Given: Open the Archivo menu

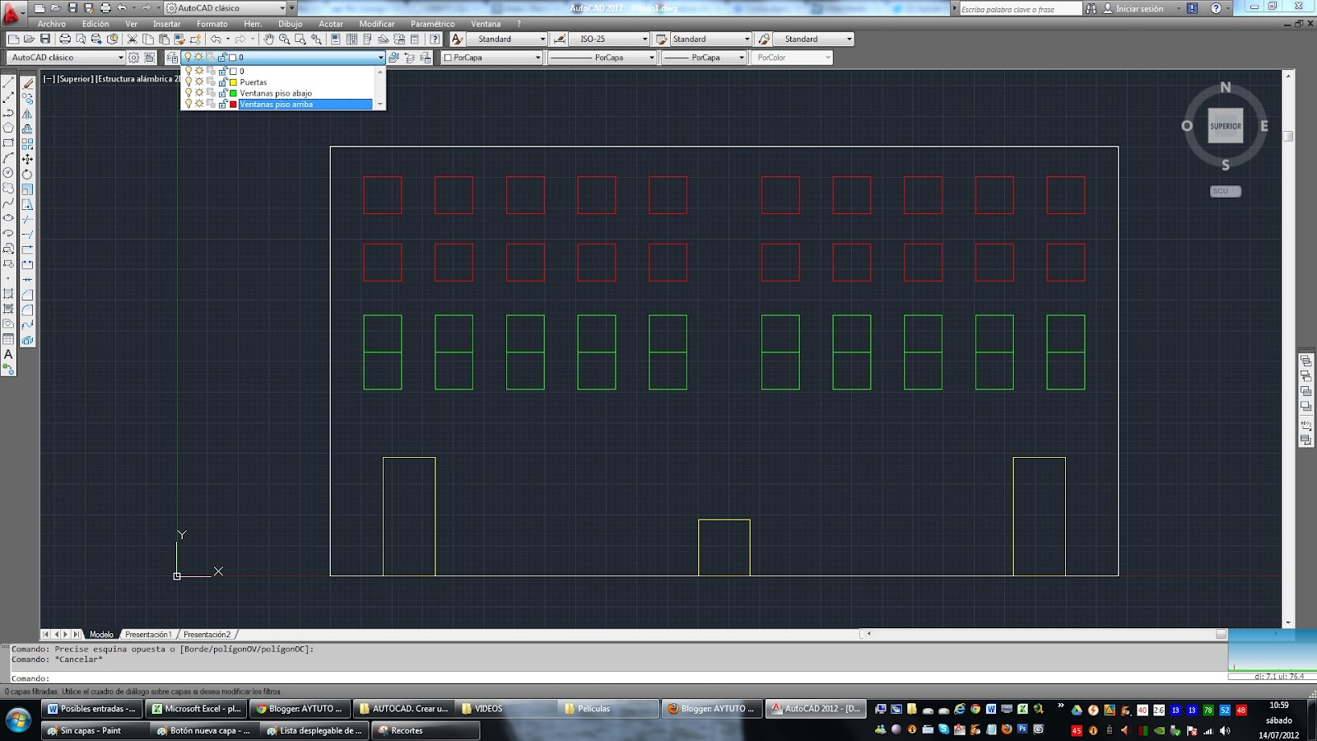Looking at the screenshot, I should click(x=51, y=24).
